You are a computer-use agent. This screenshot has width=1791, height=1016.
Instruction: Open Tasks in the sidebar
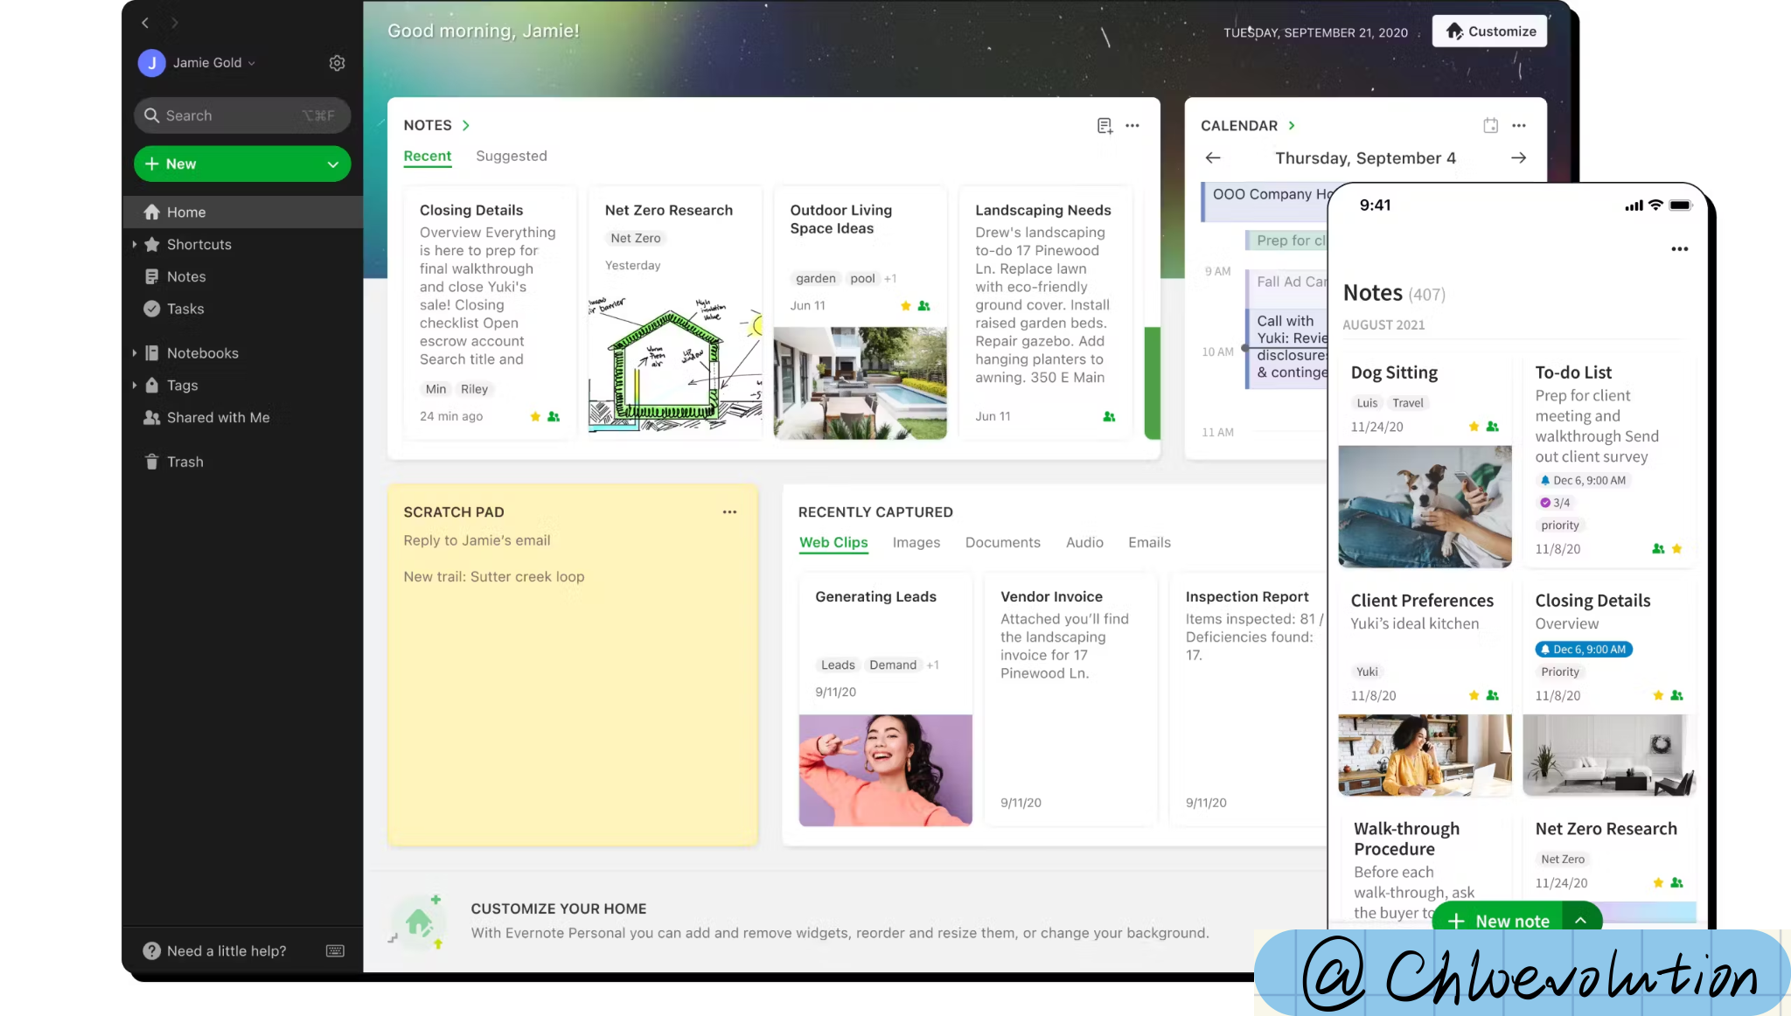(185, 310)
